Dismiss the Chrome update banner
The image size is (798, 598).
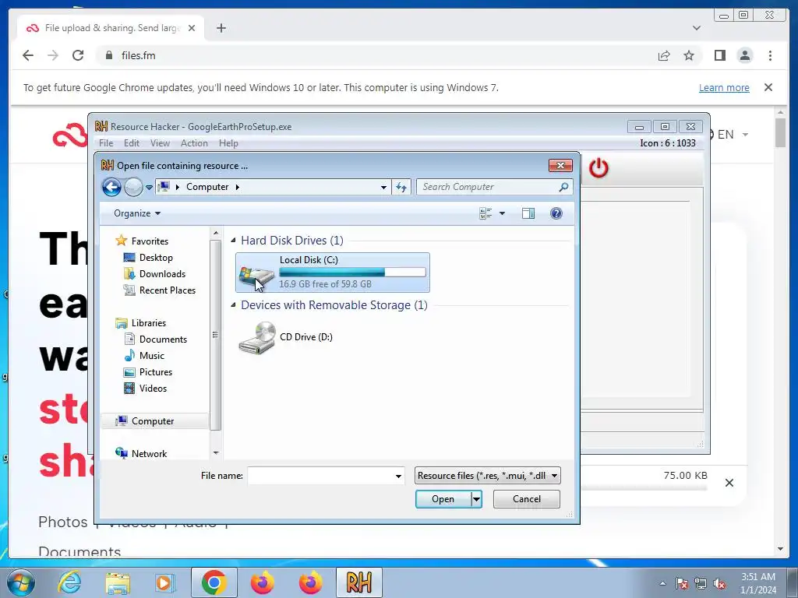pos(768,87)
